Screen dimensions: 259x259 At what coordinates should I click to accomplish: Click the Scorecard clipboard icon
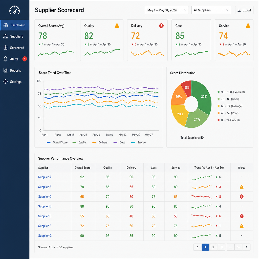tap(6, 48)
